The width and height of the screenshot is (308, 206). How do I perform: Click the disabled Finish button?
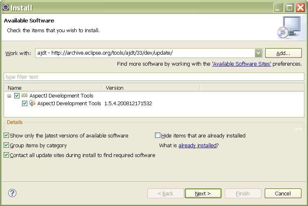(x=243, y=193)
